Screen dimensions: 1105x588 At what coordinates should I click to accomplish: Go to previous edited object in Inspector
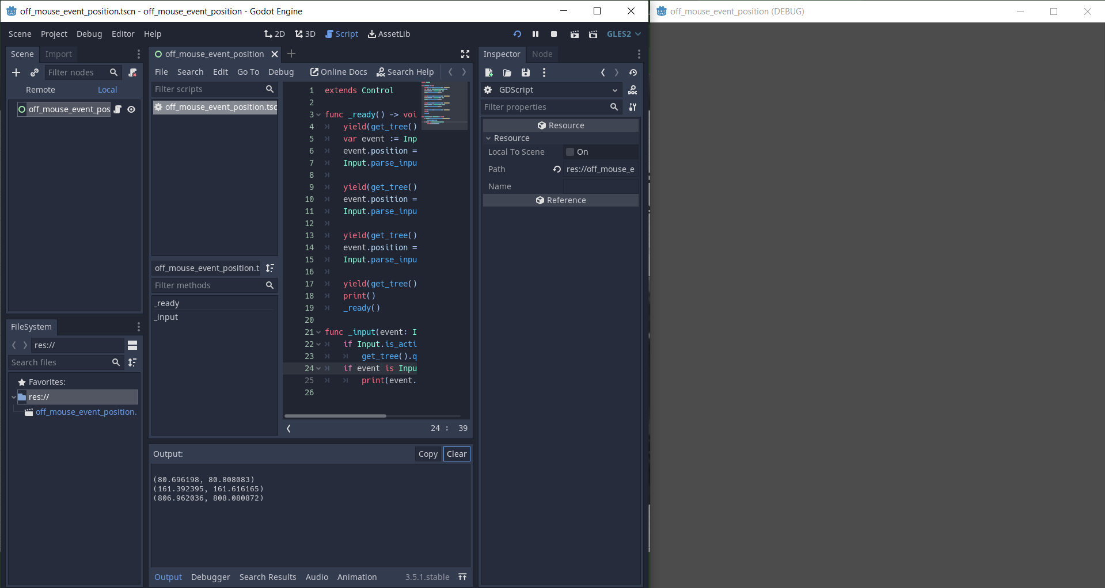603,72
